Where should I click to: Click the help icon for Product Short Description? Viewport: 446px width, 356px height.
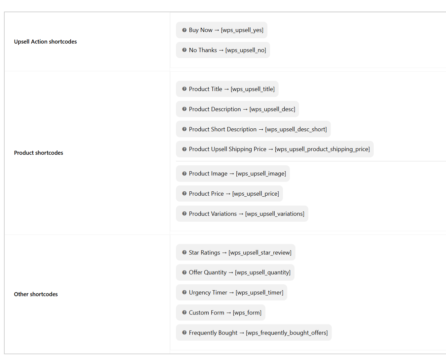pos(184,129)
